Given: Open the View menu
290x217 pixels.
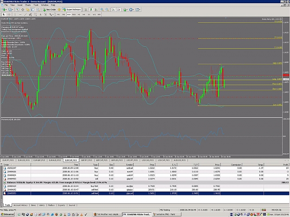Looking at the screenshot, I should coord(13,5).
